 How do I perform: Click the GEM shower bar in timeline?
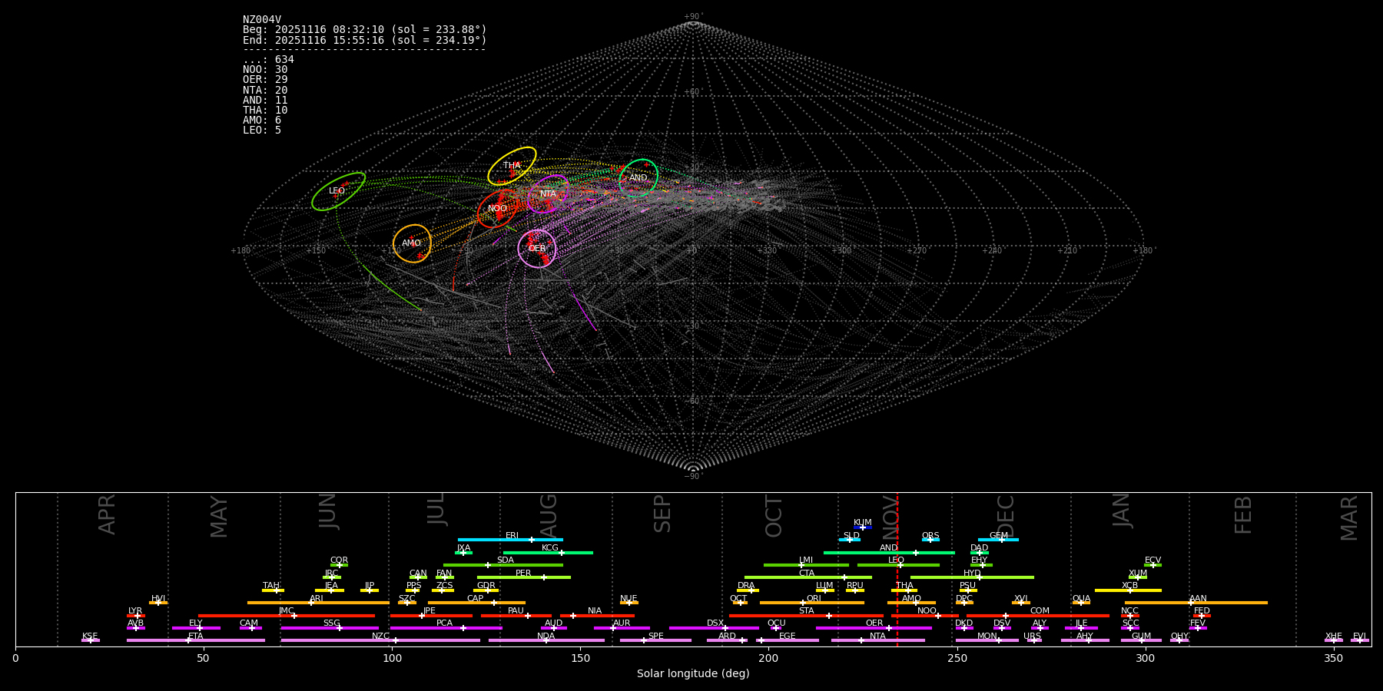click(x=998, y=540)
